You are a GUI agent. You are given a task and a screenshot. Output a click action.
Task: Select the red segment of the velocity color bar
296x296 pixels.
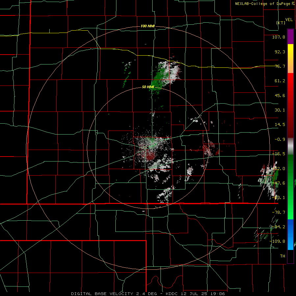(290, 106)
